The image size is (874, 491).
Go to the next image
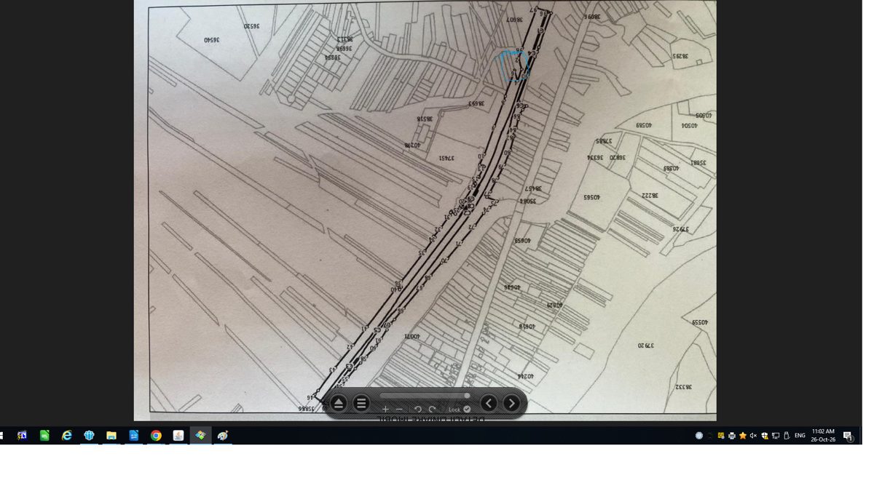512,404
